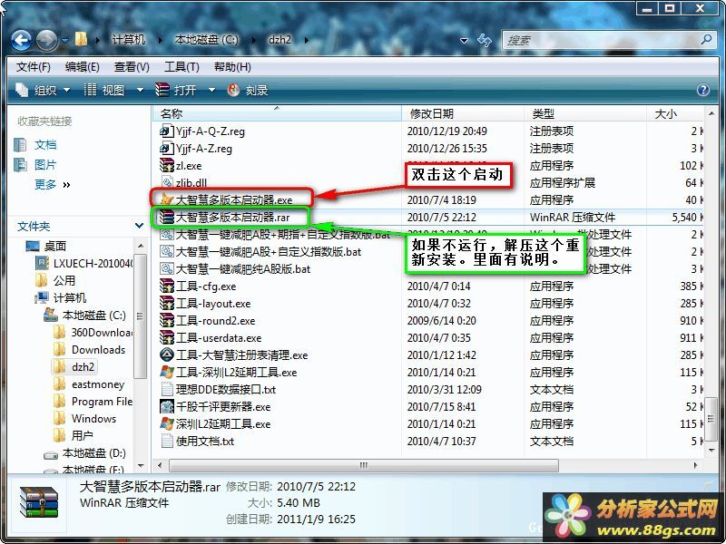Image resolution: width=726 pixels, height=544 pixels.
Task: Click the refresh icon by address bar
Action: point(485,40)
